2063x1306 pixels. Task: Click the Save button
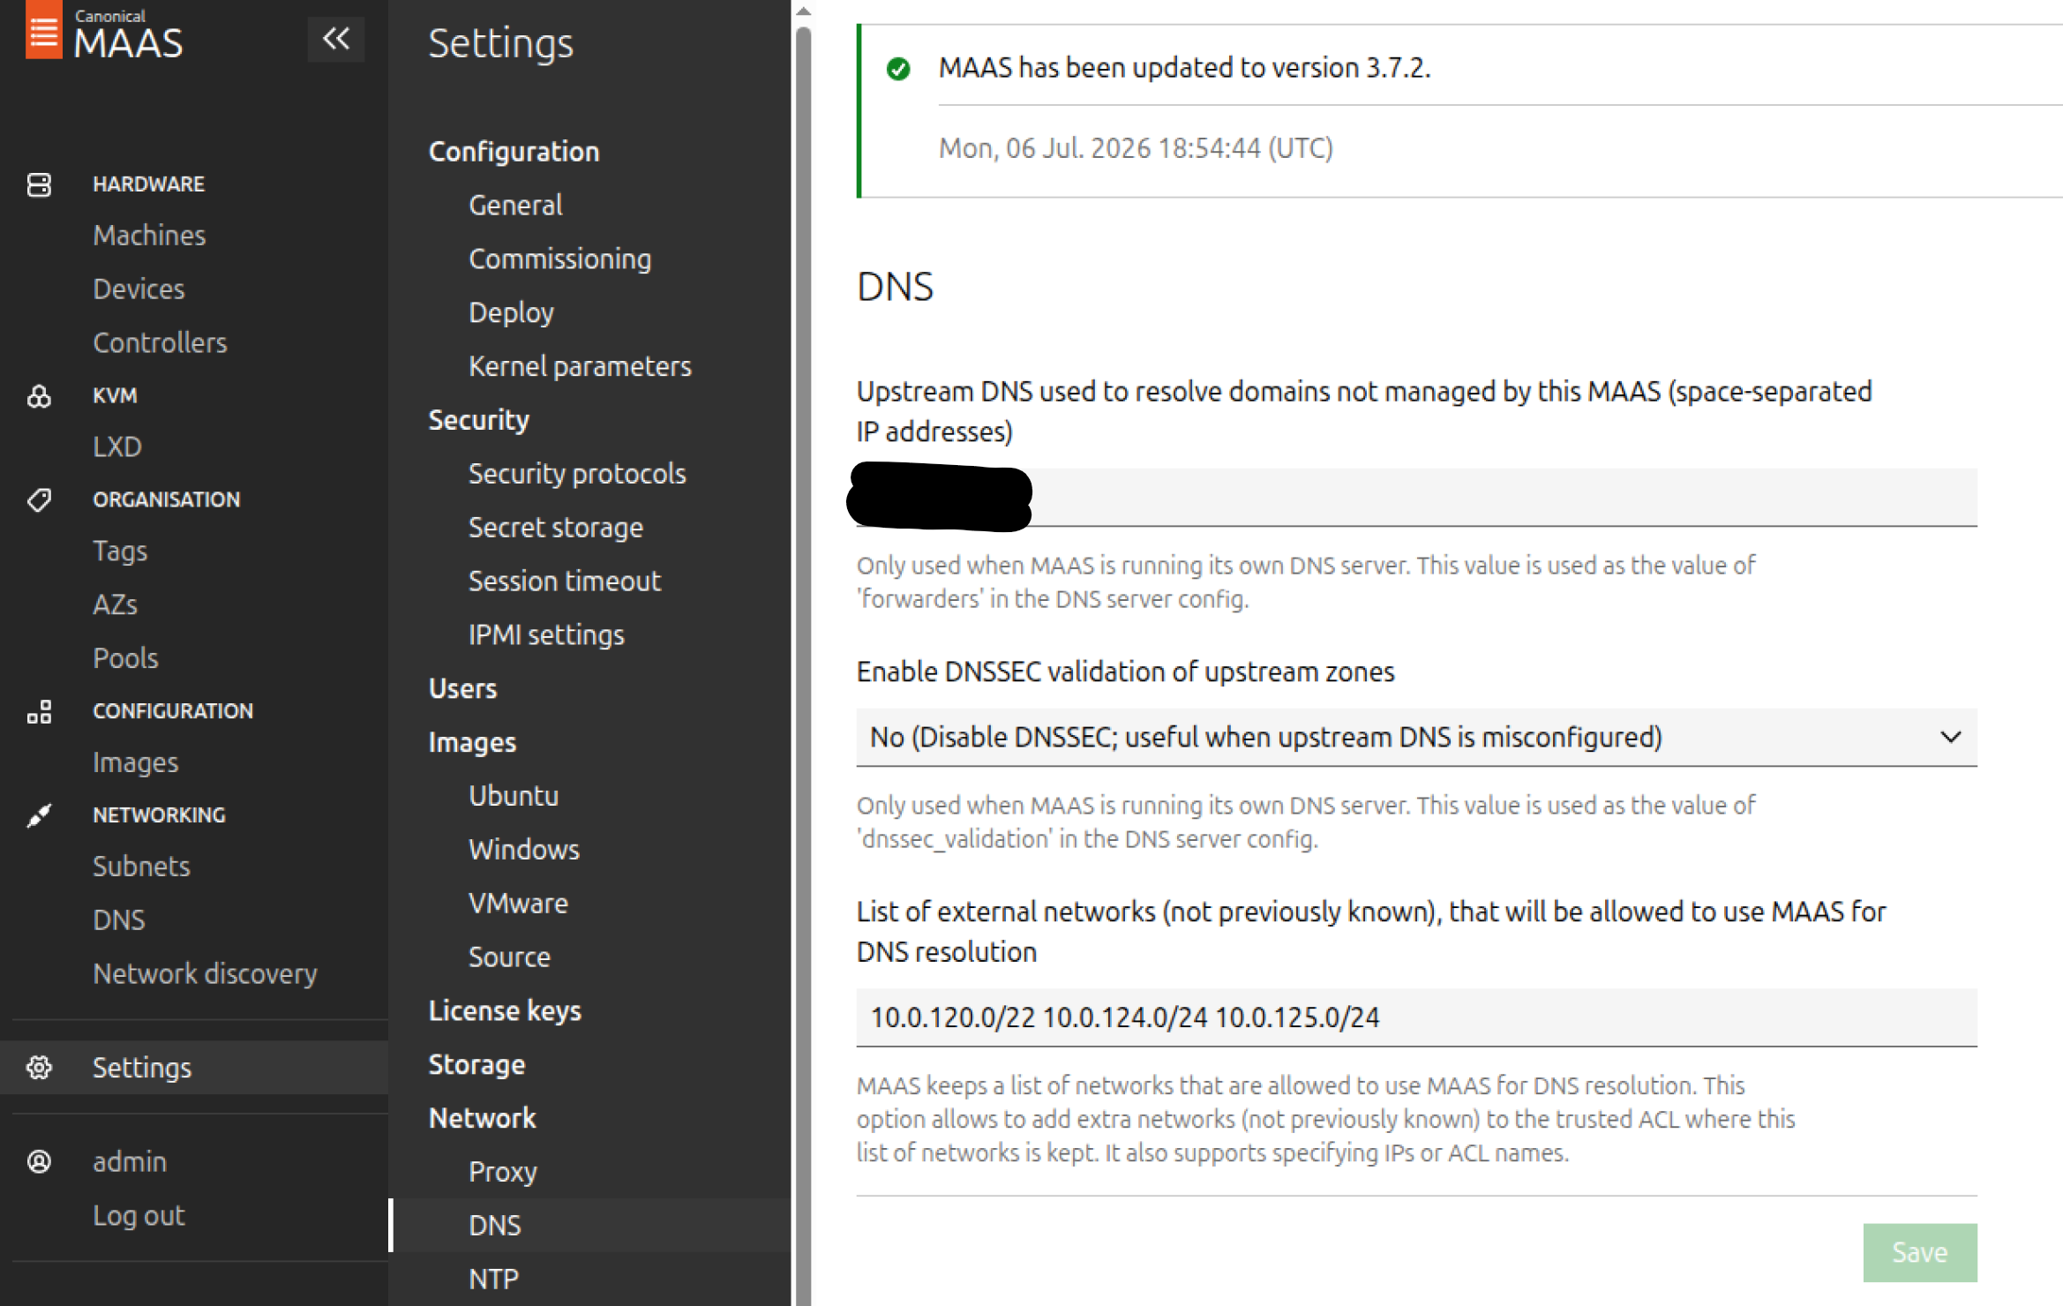click(1920, 1253)
